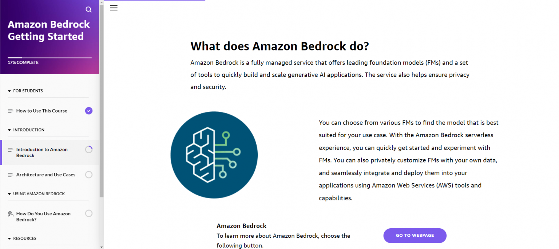Image resolution: width=559 pixels, height=249 pixels.
Task: Select the How Do You Use Amazon Bedrock? lesson
Action: point(44,216)
